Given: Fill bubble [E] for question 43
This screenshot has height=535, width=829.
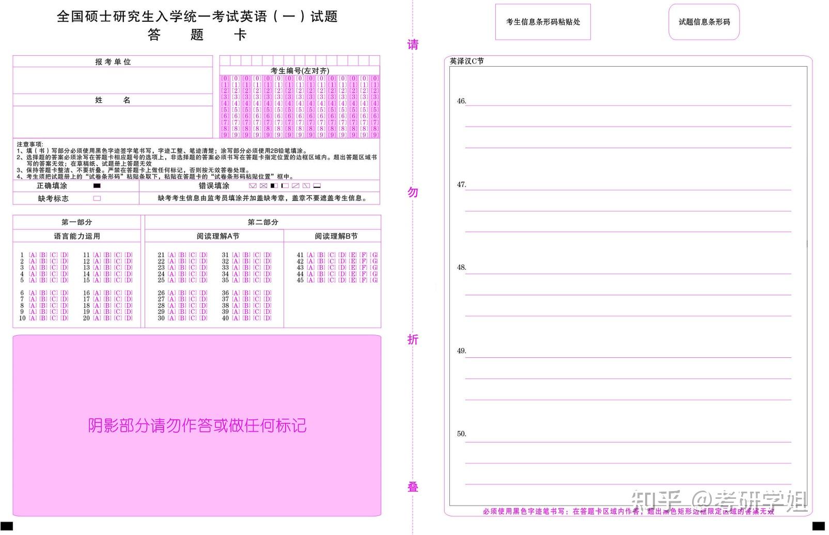Looking at the screenshot, I should (x=353, y=267).
